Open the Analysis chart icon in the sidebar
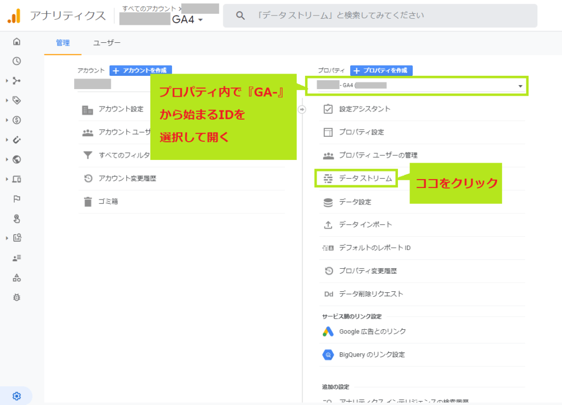Image resolution: width=562 pixels, height=405 pixels. (17, 238)
